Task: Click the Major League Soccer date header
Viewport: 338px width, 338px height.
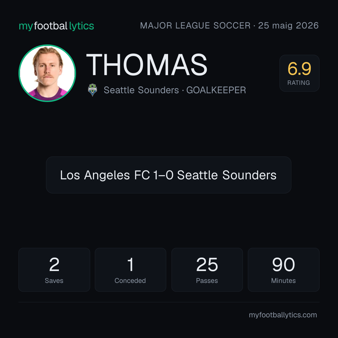Action: [229, 26]
